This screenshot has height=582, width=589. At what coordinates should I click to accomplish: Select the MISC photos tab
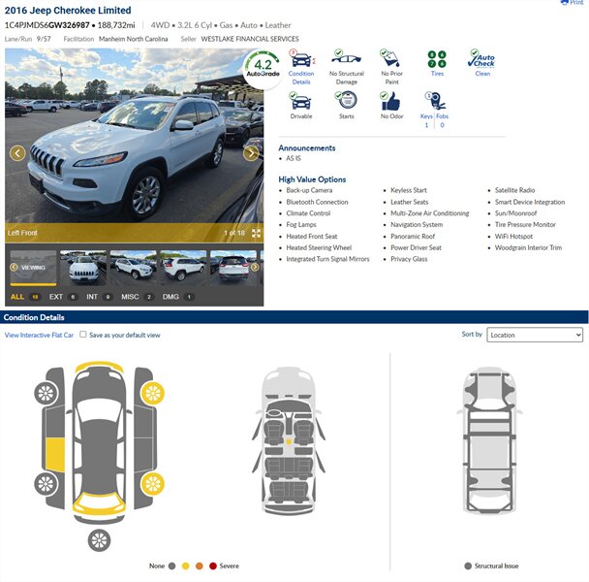[x=130, y=297]
